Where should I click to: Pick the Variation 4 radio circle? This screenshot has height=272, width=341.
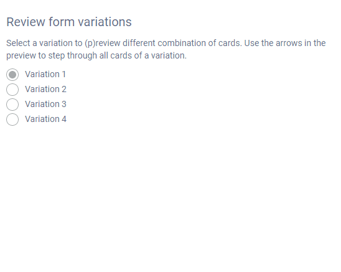(12, 120)
